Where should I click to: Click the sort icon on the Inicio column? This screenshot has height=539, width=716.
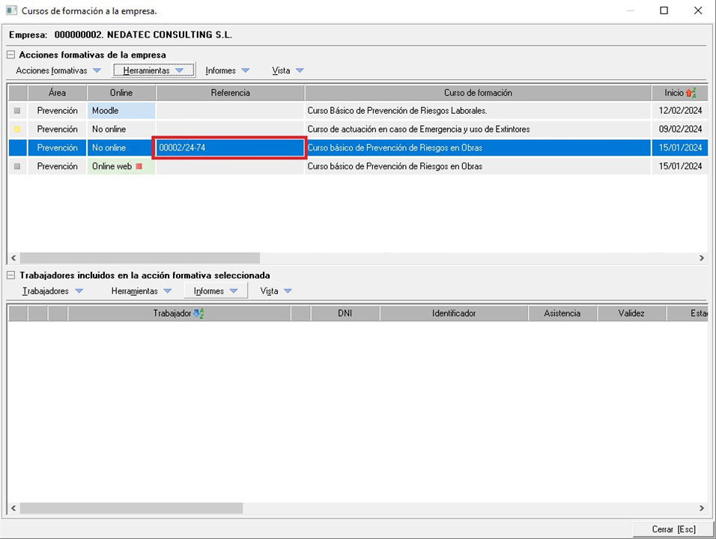point(691,93)
